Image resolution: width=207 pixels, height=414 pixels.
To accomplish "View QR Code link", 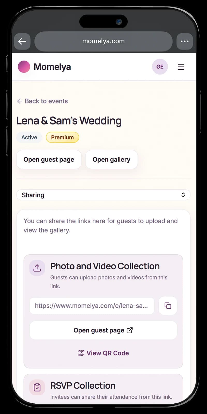I will pyautogui.click(x=103, y=353).
